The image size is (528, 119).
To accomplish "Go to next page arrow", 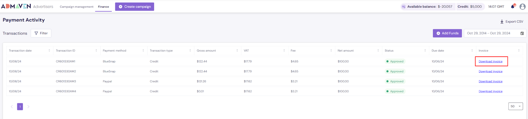I will coord(28,107).
